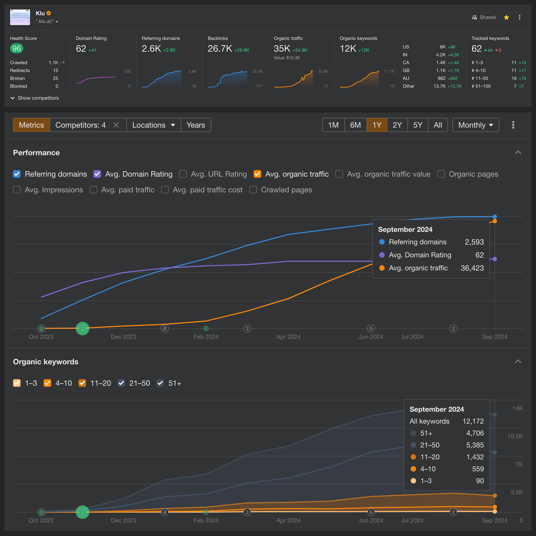Enable Crawled pages checkbox
The width and height of the screenshot is (536, 536).
253,190
